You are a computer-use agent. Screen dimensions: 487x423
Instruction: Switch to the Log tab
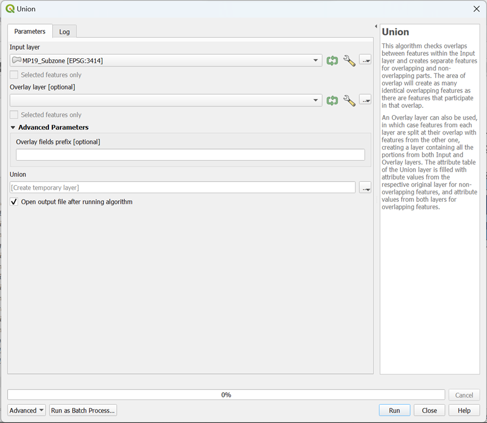tap(64, 31)
